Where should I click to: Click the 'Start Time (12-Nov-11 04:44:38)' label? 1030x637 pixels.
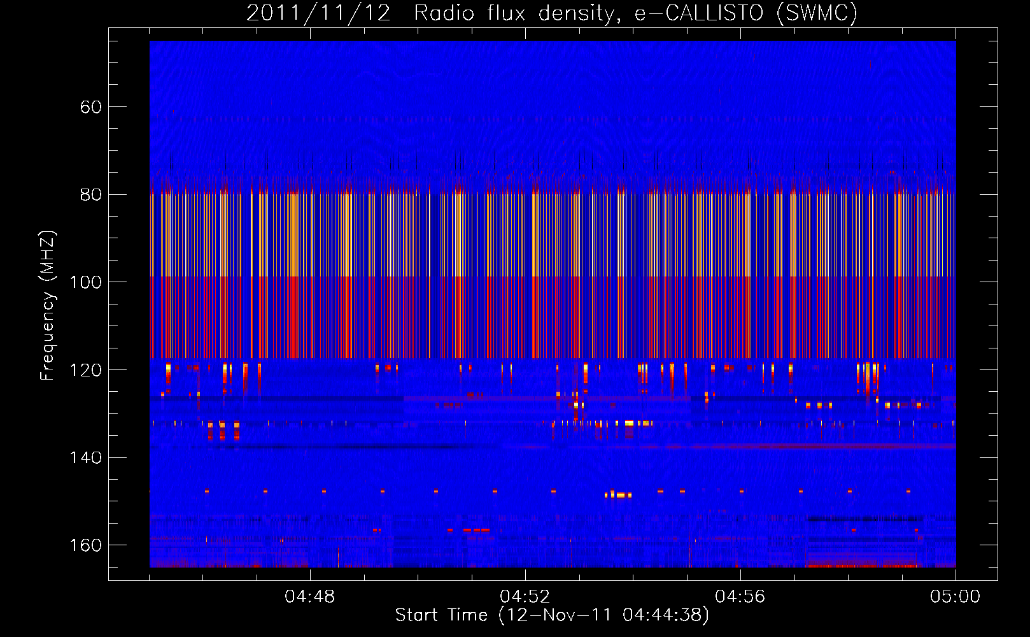click(552, 615)
